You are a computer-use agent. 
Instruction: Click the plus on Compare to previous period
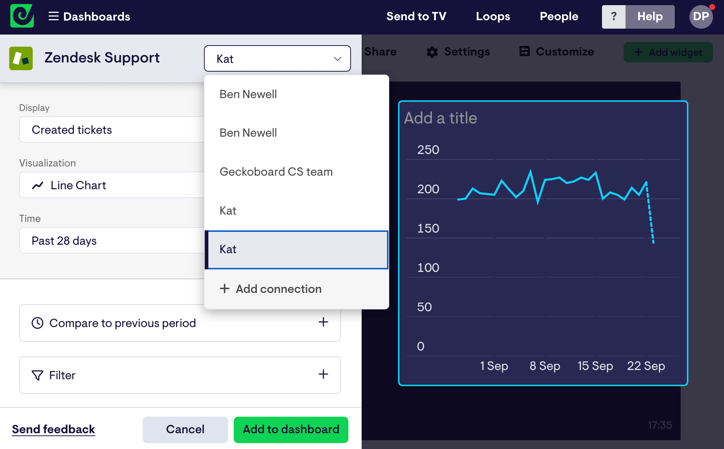point(323,322)
